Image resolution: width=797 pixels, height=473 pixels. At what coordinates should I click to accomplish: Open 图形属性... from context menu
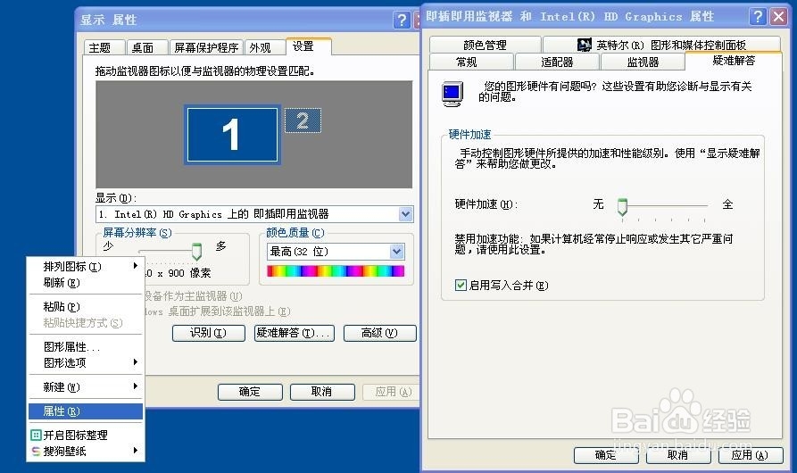coord(86,346)
